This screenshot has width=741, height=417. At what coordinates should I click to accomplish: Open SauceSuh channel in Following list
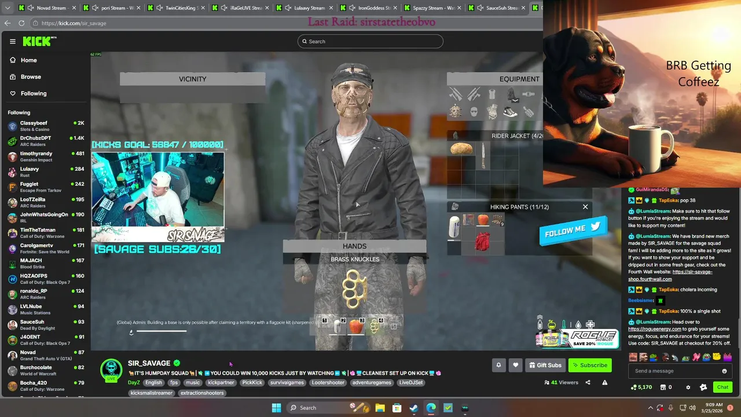point(45,324)
